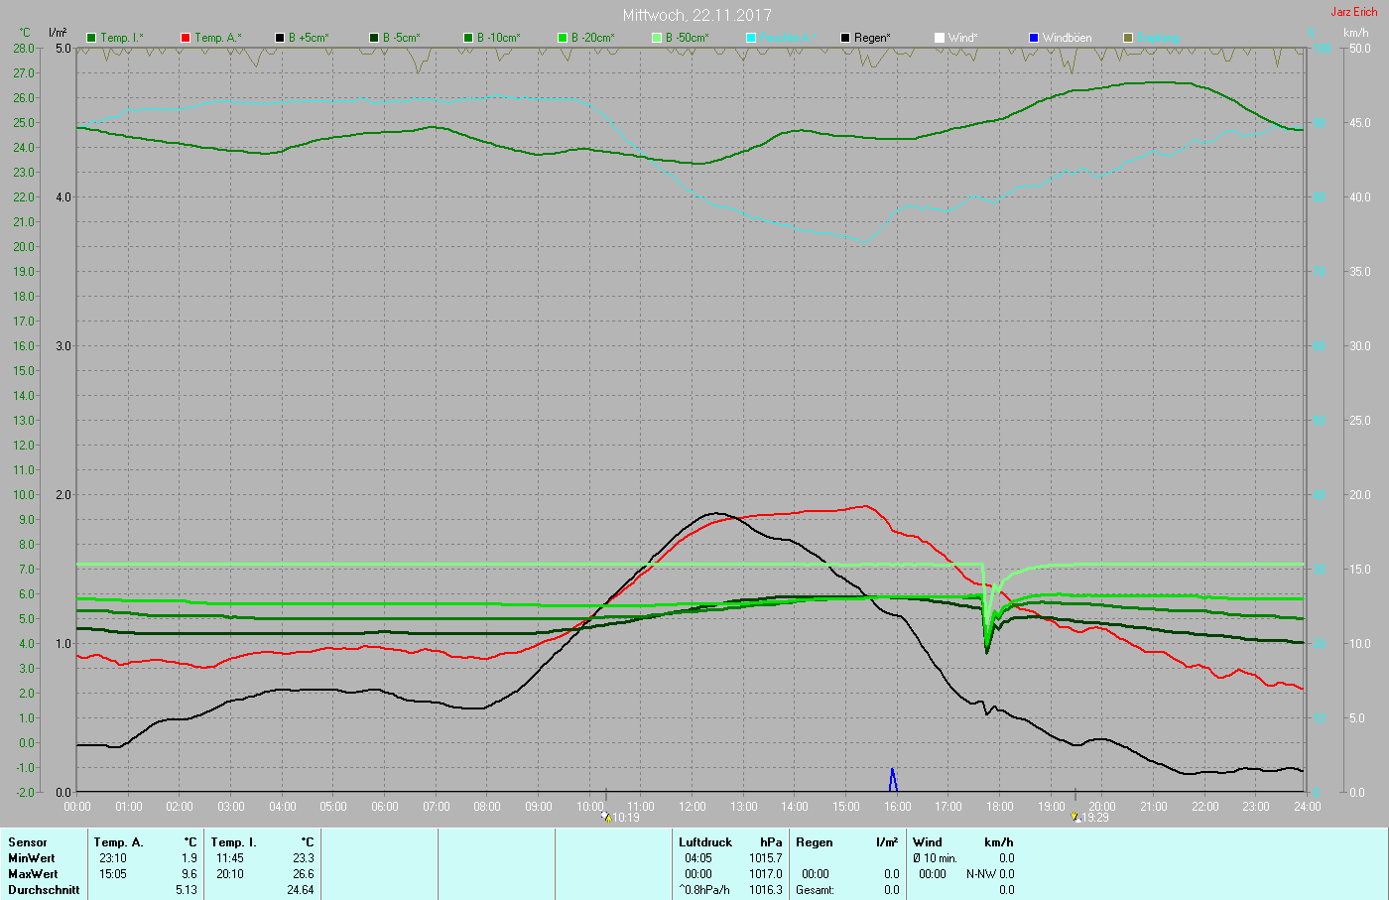Viewport: 1389px width, 900px height.
Task: Click the black Regen legend square
Action: pos(845,38)
